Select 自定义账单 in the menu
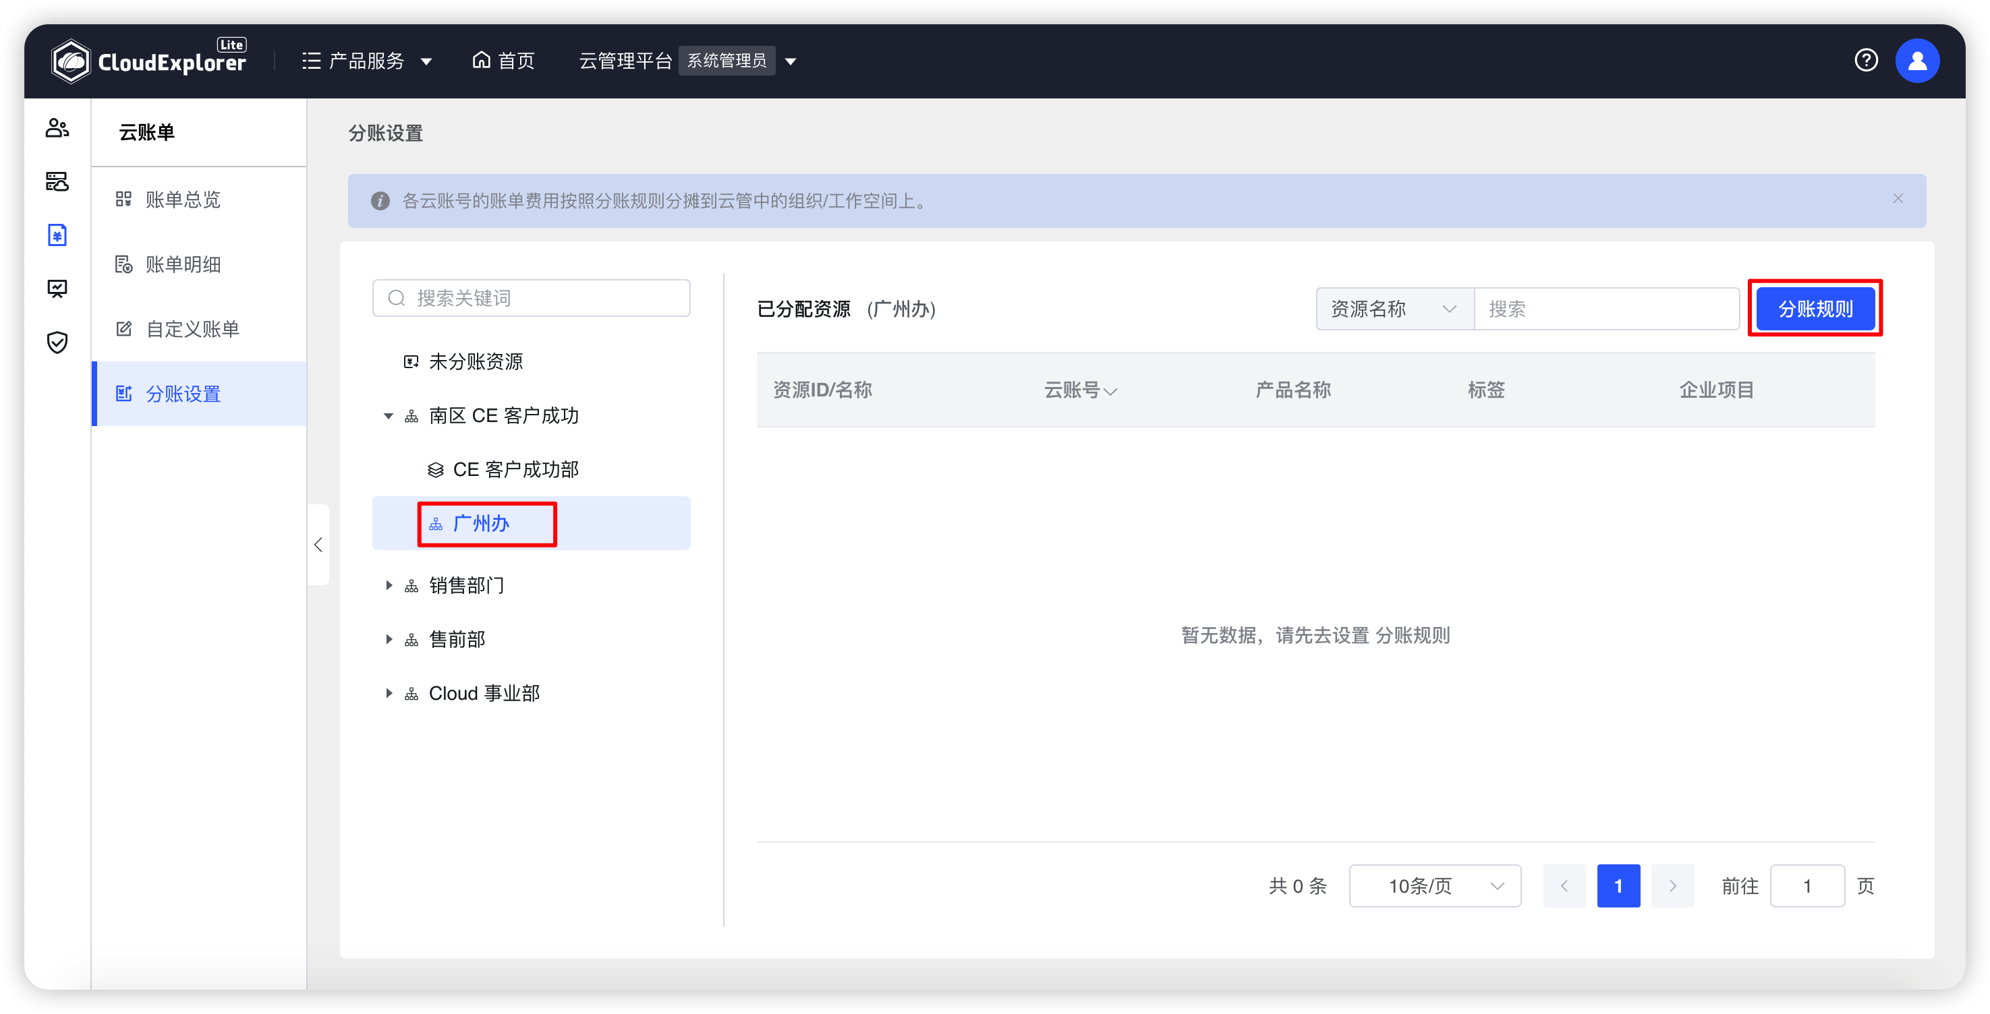 pos(199,330)
